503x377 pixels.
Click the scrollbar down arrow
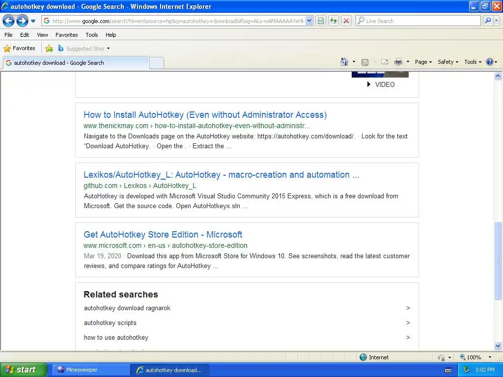point(498,346)
